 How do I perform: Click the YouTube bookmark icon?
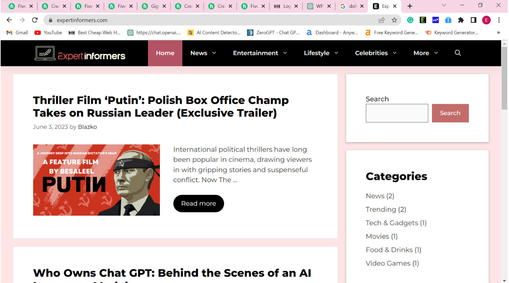37,33
